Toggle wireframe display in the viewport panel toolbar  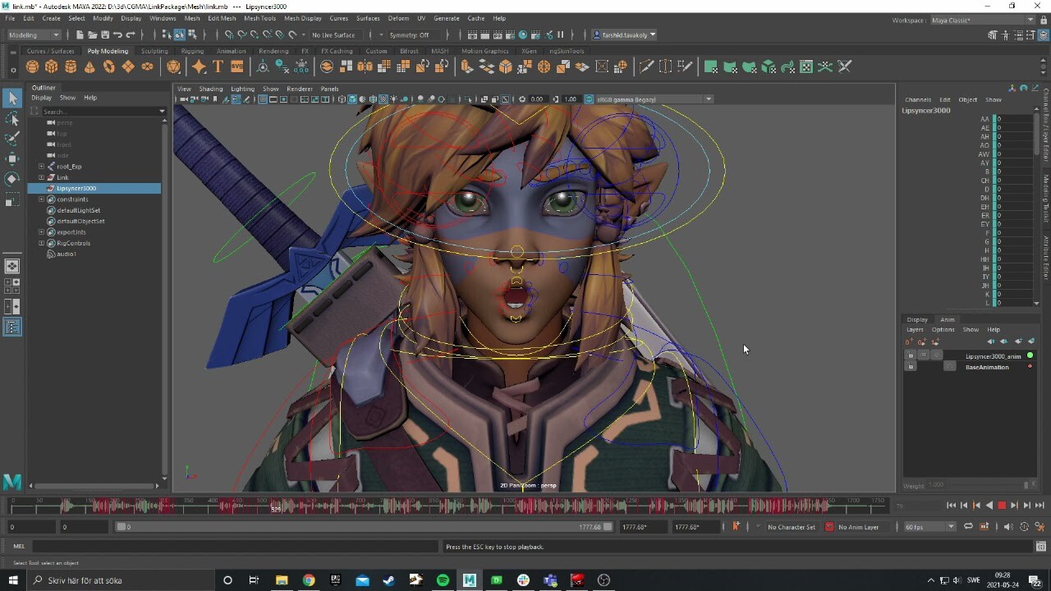point(341,98)
